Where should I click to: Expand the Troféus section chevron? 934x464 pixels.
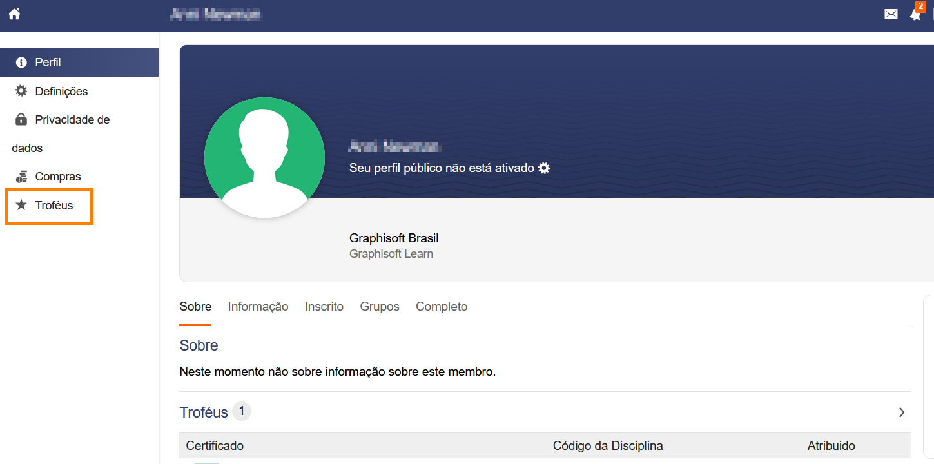[x=902, y=412]
